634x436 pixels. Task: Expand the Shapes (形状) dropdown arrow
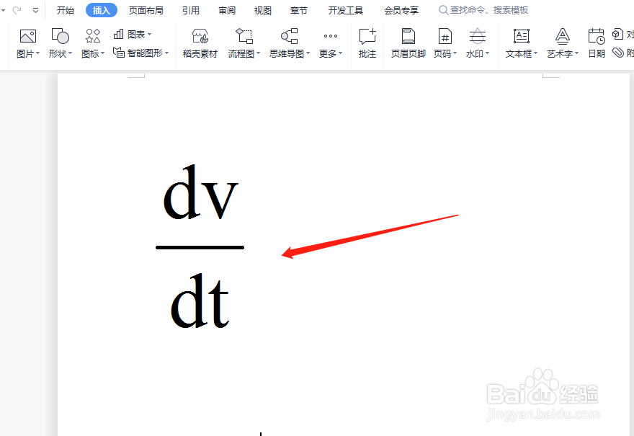point(71,53)
